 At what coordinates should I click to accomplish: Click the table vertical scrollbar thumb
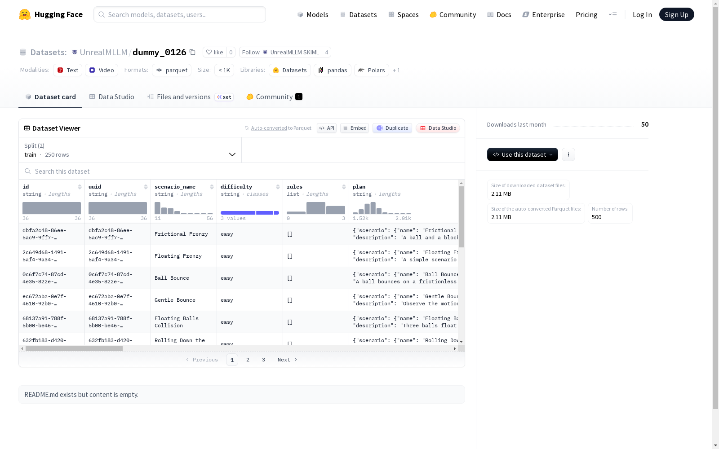461,217
